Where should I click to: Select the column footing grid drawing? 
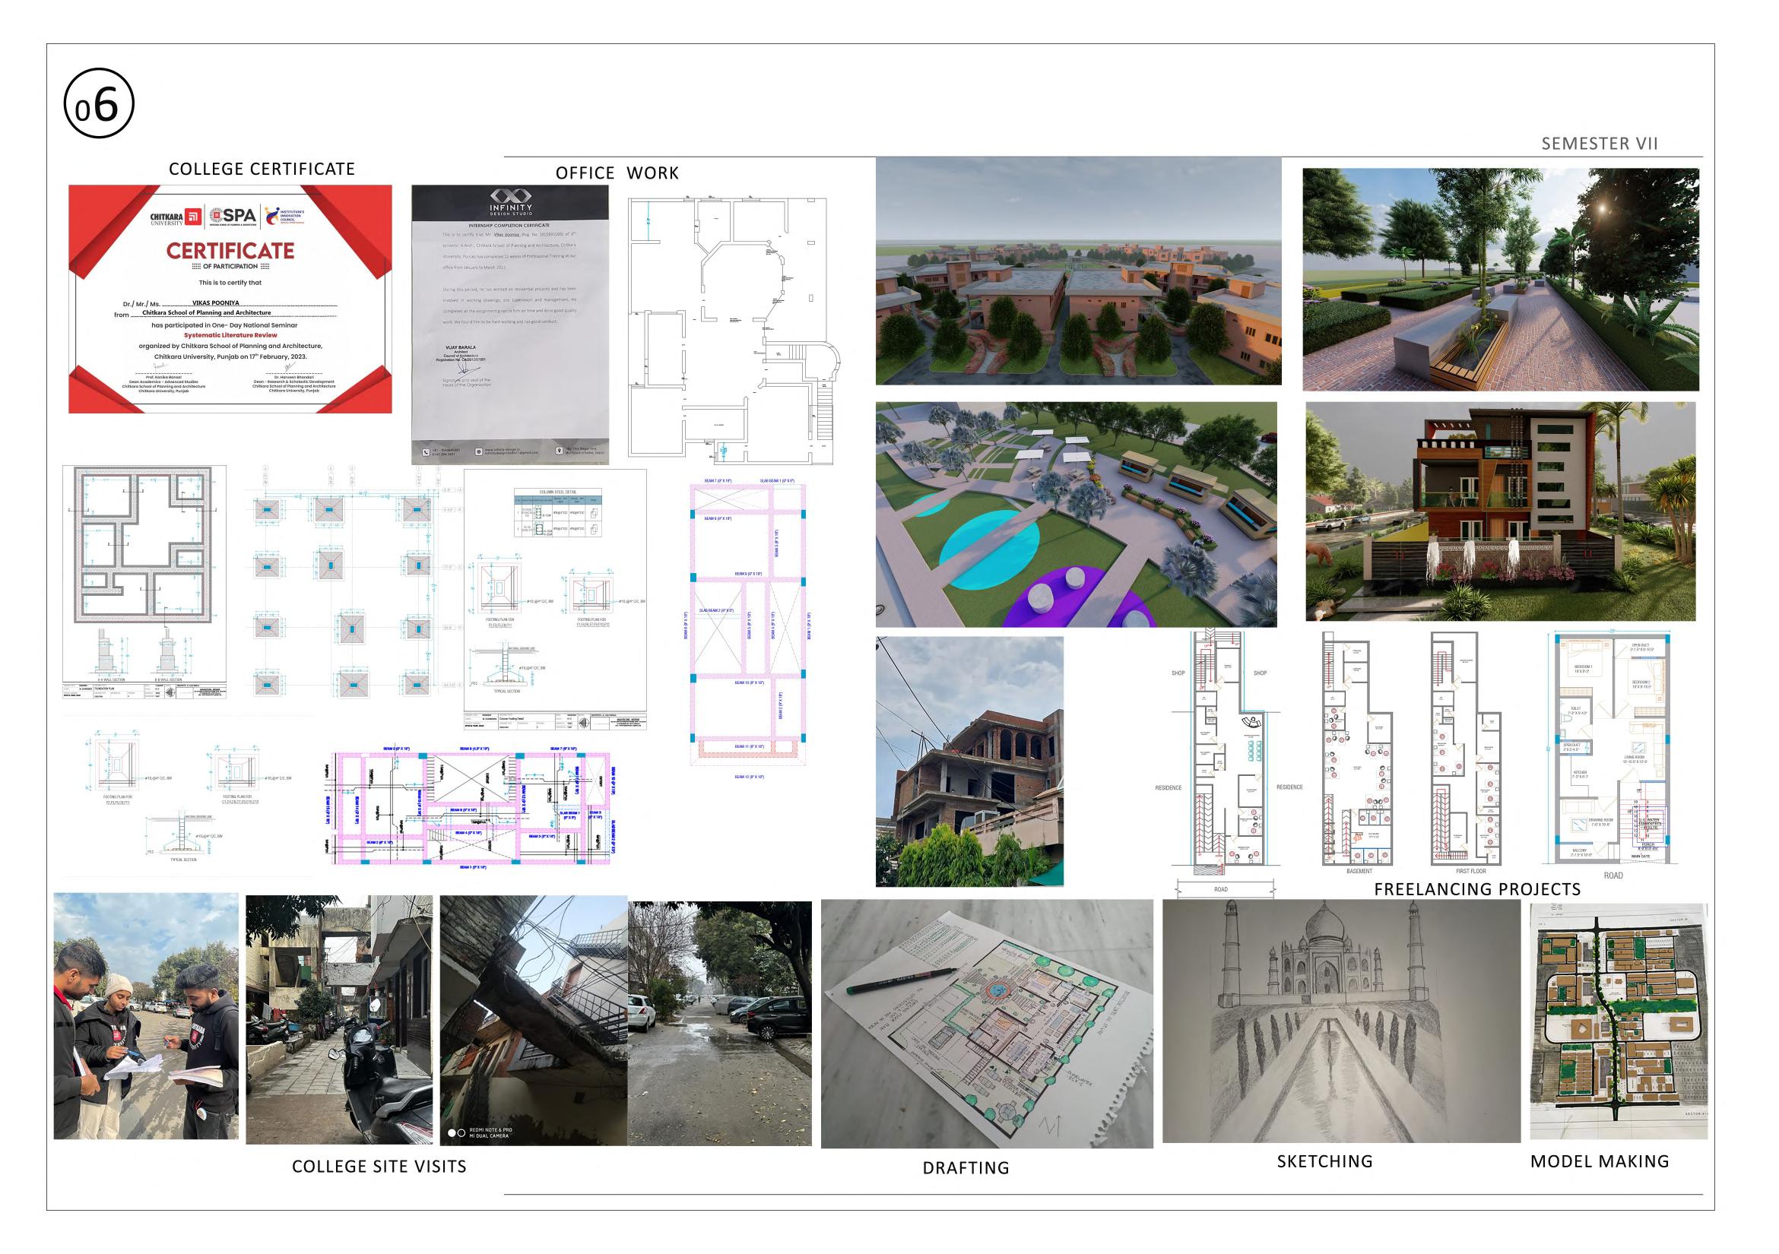tap(345, 589)
